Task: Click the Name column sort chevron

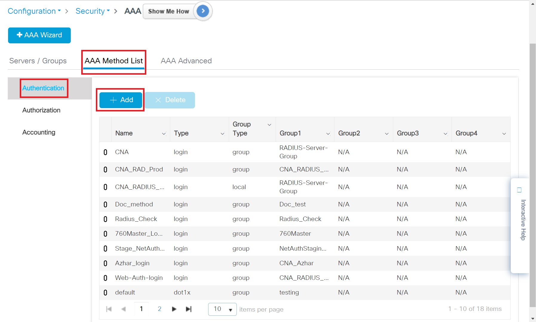Action: pyautogui.click(x=164, y=134)
